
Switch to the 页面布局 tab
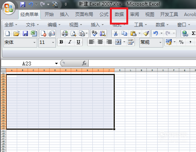tap(84, 14)
